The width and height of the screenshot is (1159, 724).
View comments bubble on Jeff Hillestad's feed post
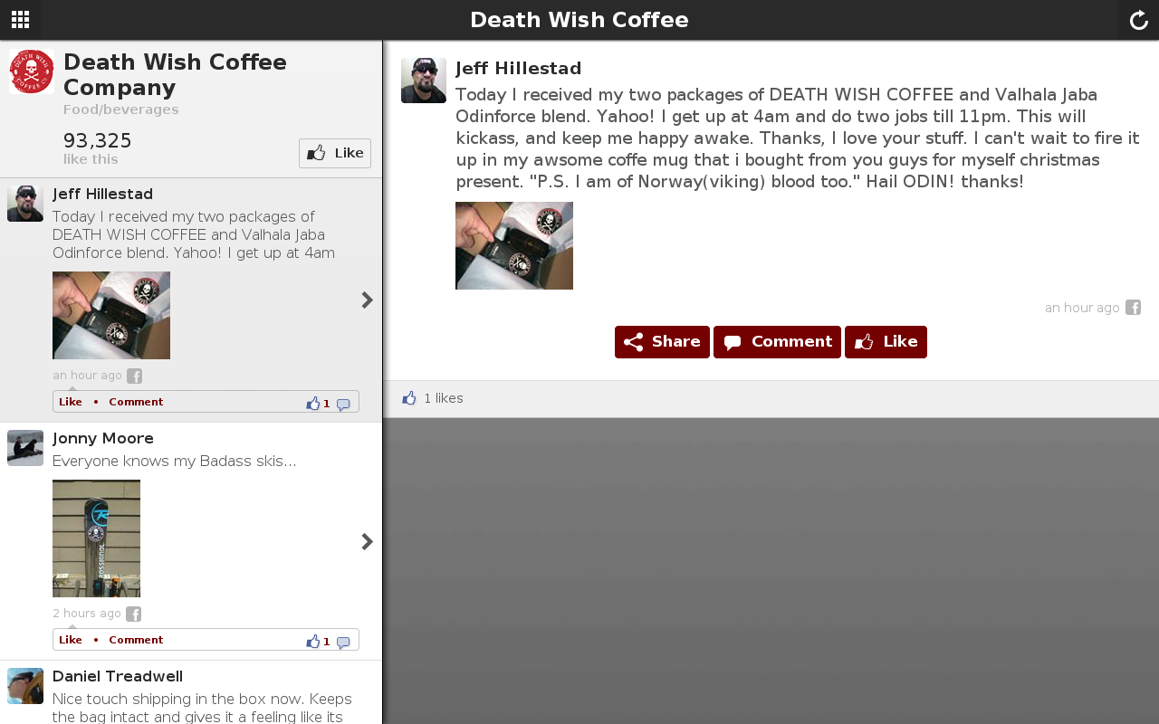tap(343, 405)
